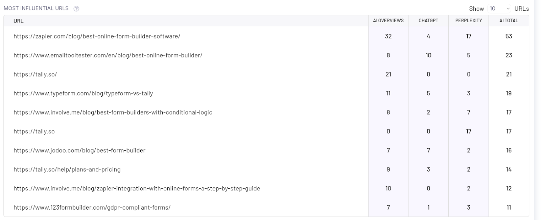Click AI total value 53 for zapier row

click(509, 36)
